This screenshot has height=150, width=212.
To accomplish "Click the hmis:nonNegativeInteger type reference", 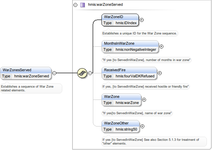I will point(136,49).
